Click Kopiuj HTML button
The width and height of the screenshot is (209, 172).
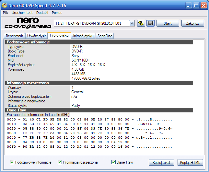point(190,163)
